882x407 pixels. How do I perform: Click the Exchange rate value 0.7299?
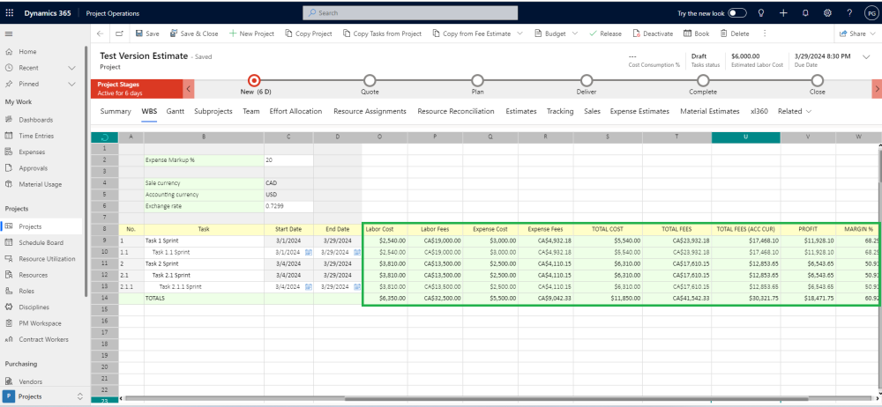[288, 206]
